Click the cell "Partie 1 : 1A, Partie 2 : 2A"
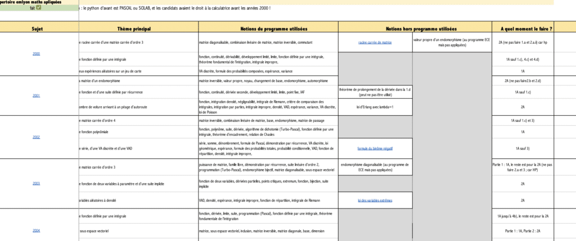 tap(523, 231)
